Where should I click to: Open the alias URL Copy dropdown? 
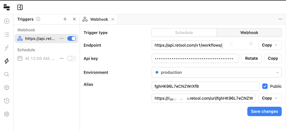pyautogui.click(x=270, y=98)
